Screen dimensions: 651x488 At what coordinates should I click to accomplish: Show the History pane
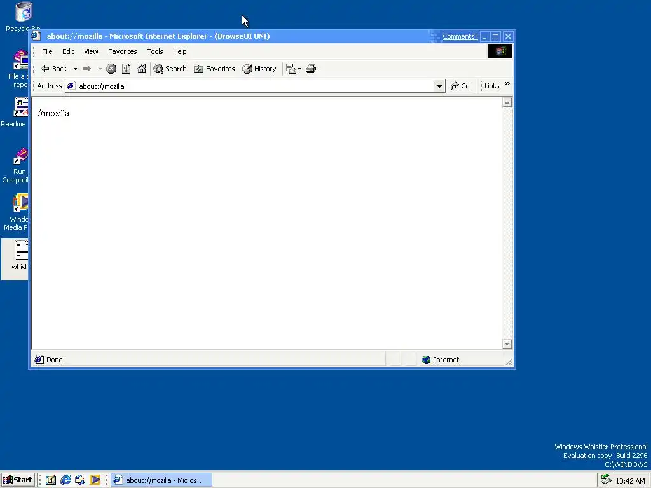[259, 69]
